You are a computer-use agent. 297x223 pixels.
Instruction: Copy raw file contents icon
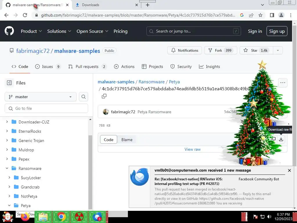click(x=273, y=139)
